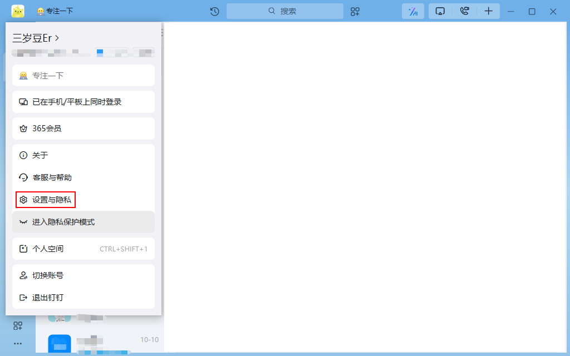Start screen casting from the top bar
Image resolution: width=570 pixels, height=356 pixels.
440,11
